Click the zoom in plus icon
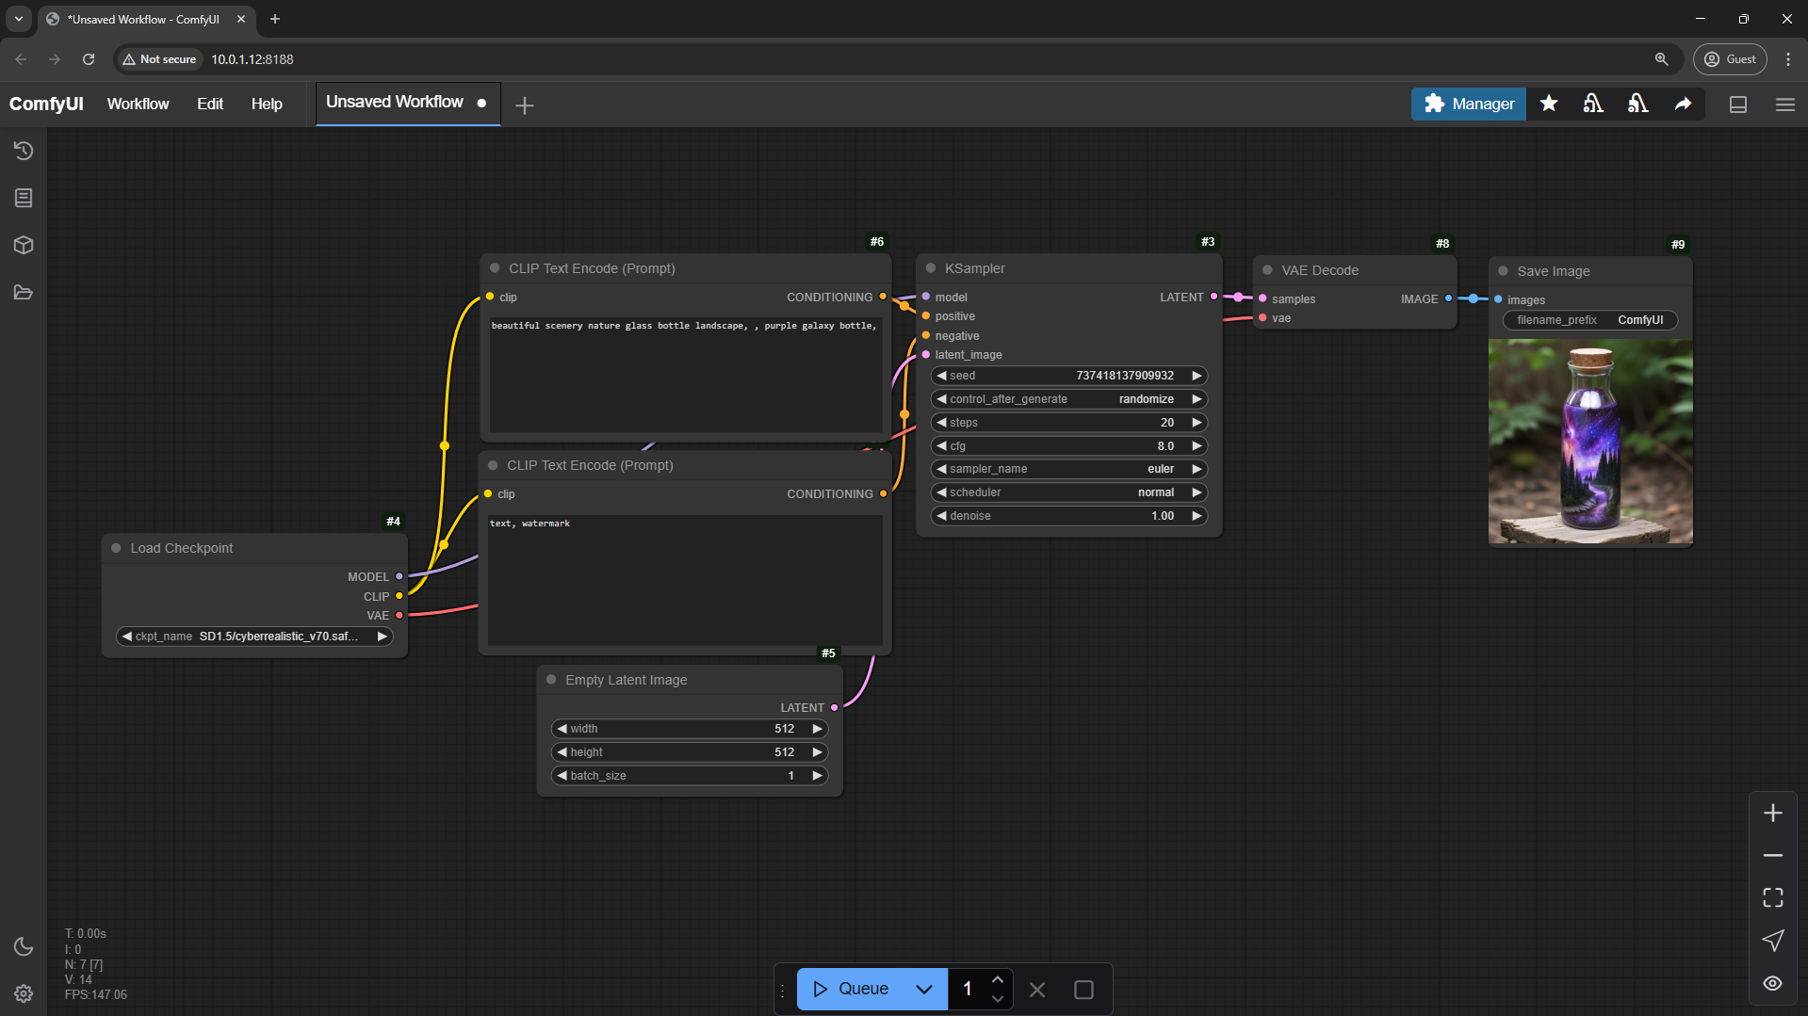 pyautogui.click(x=1772, y=813)
